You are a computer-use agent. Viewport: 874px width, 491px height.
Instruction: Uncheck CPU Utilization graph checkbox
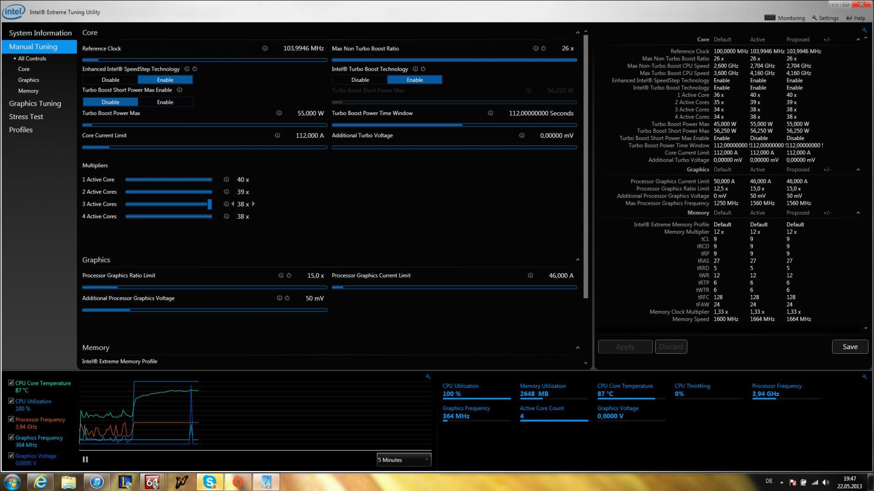point(11,401)
